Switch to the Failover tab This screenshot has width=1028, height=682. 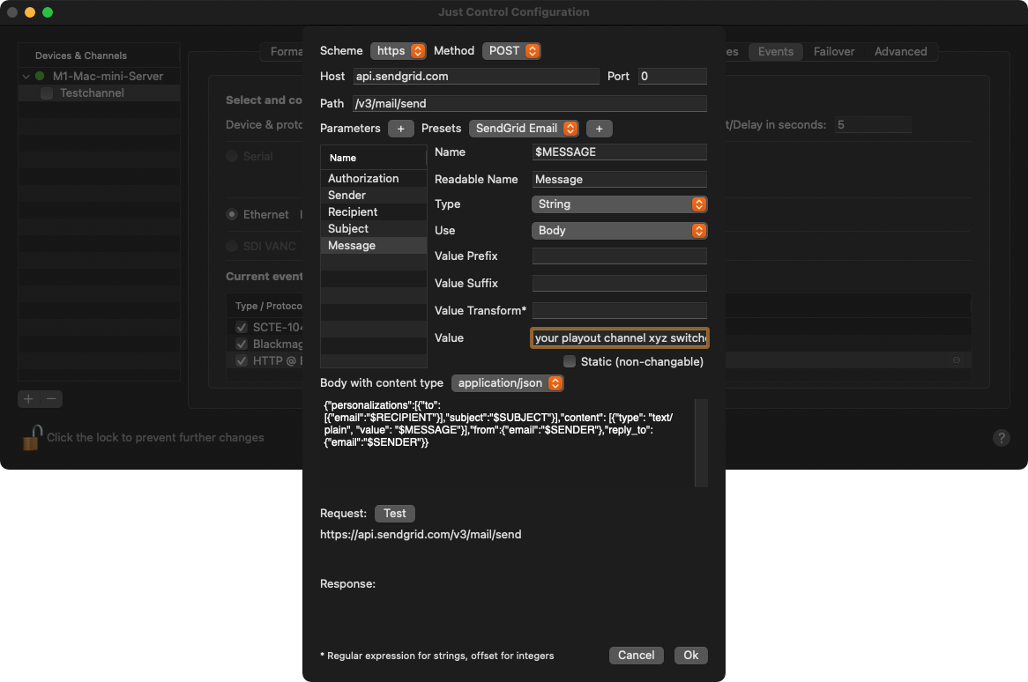pyautogui.click(x=834, y=52)
